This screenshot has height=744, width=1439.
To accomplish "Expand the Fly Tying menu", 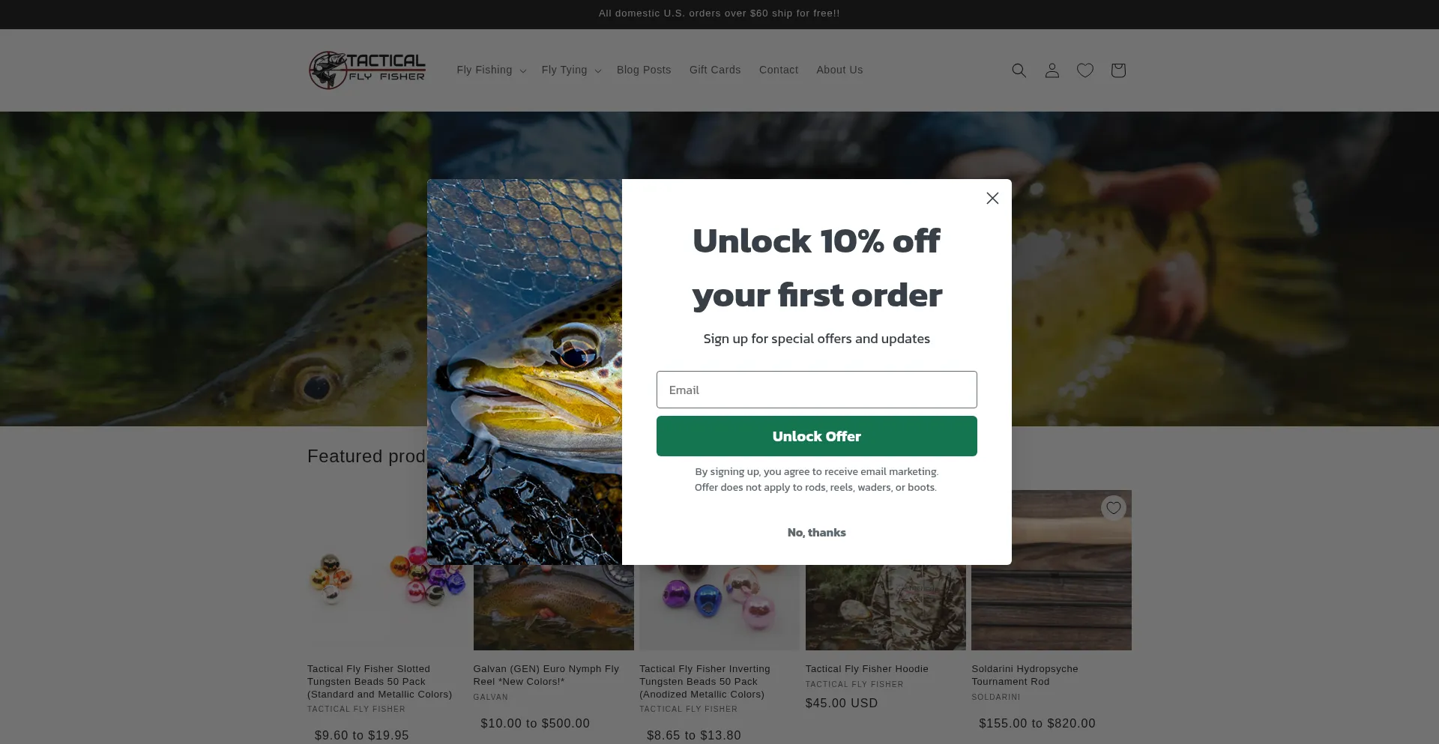I will (x=571, y=70).
